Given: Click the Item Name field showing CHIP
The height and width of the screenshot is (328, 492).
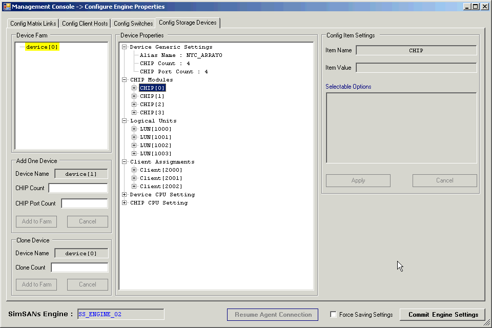Looking at the screenshot, I should (416, 50).
